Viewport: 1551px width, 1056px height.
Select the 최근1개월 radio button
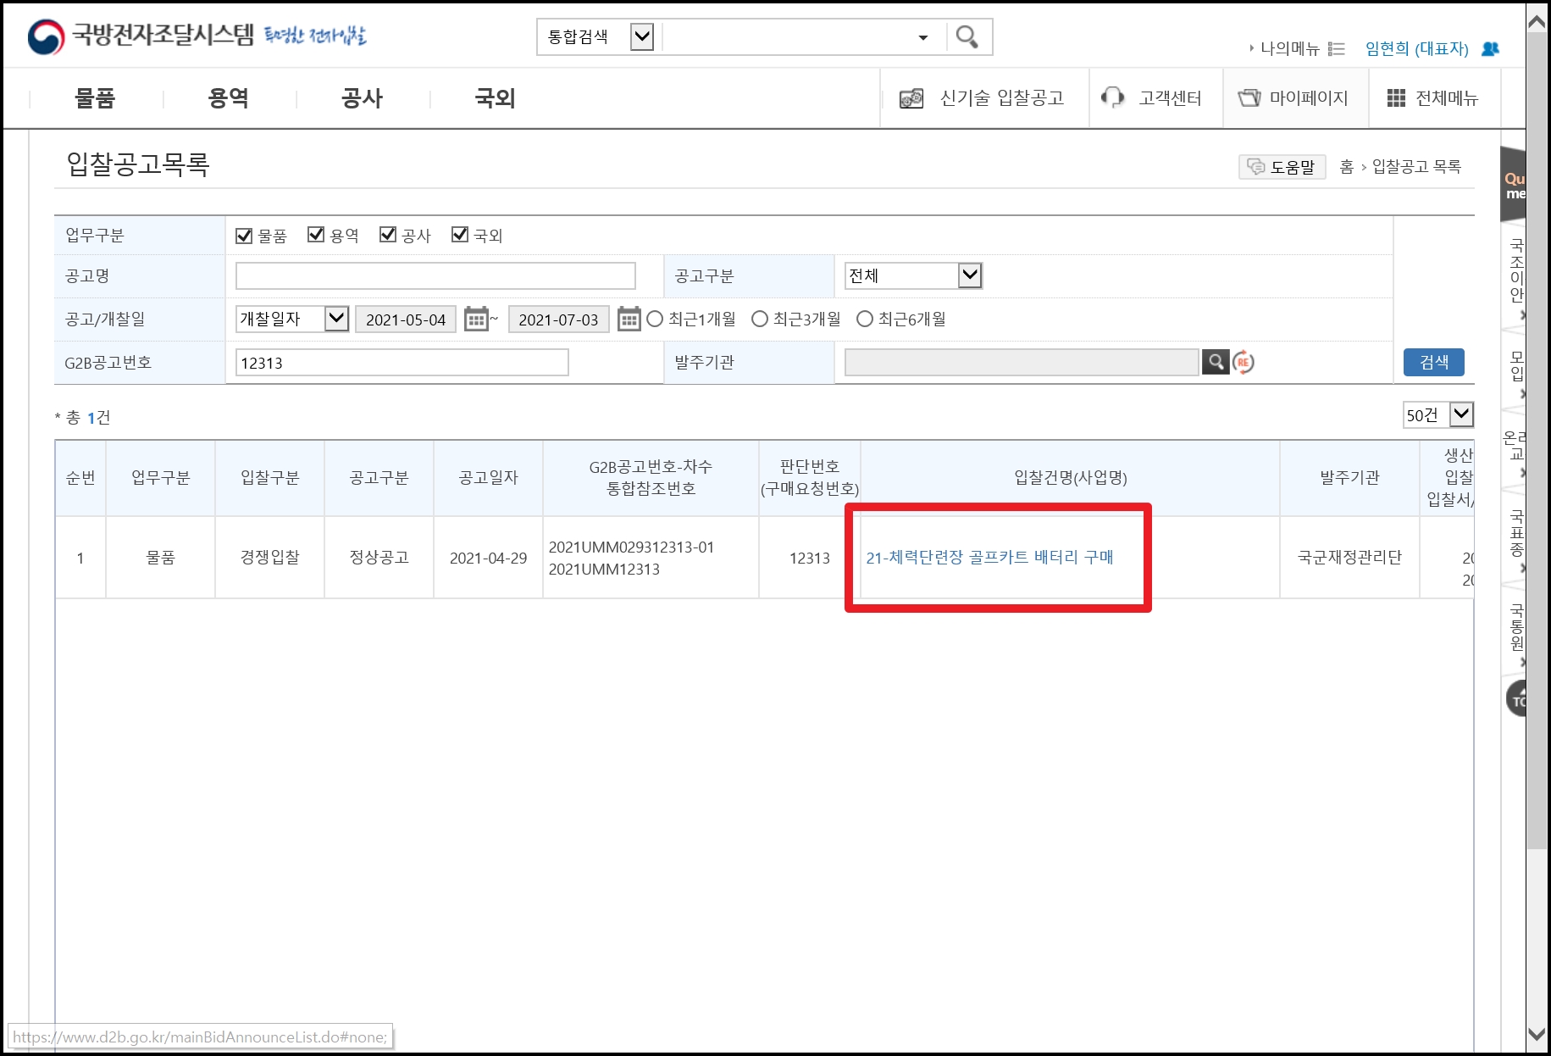tap(655, 319)
